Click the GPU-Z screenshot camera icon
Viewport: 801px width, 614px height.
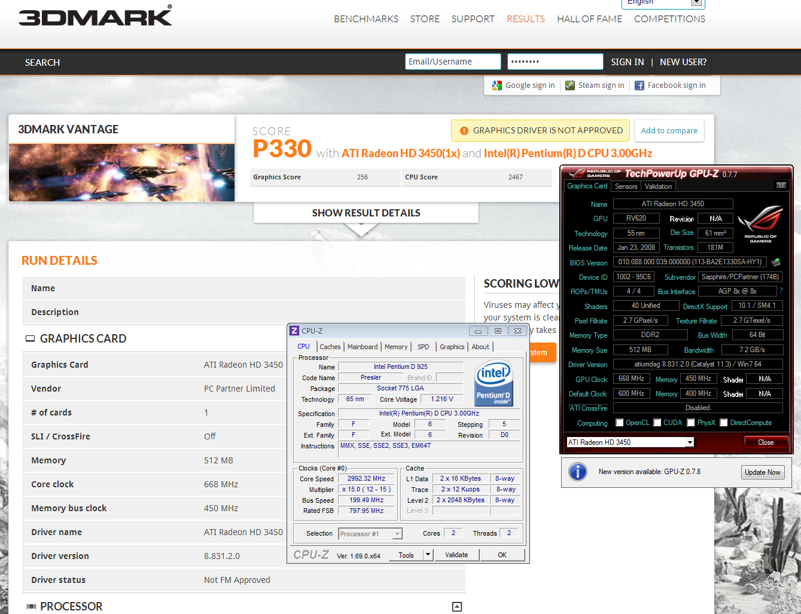(781, 185)
